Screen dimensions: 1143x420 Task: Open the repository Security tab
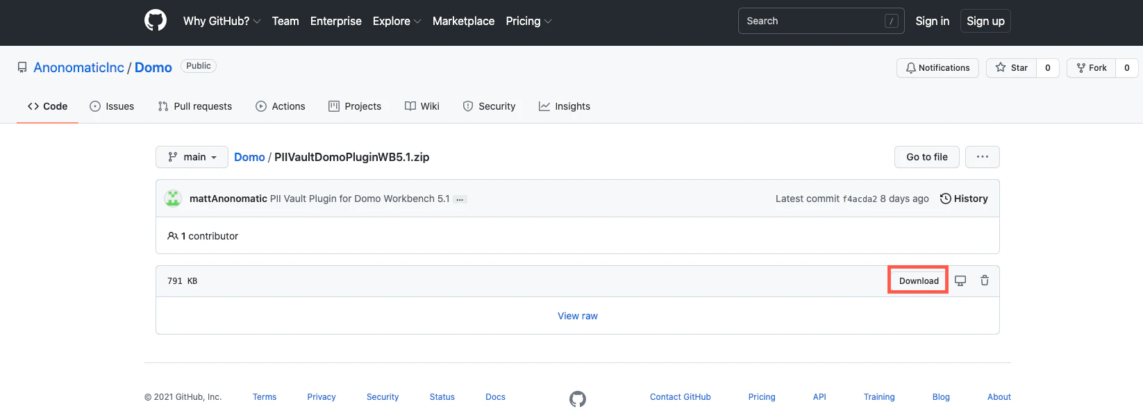pos(489,106)
